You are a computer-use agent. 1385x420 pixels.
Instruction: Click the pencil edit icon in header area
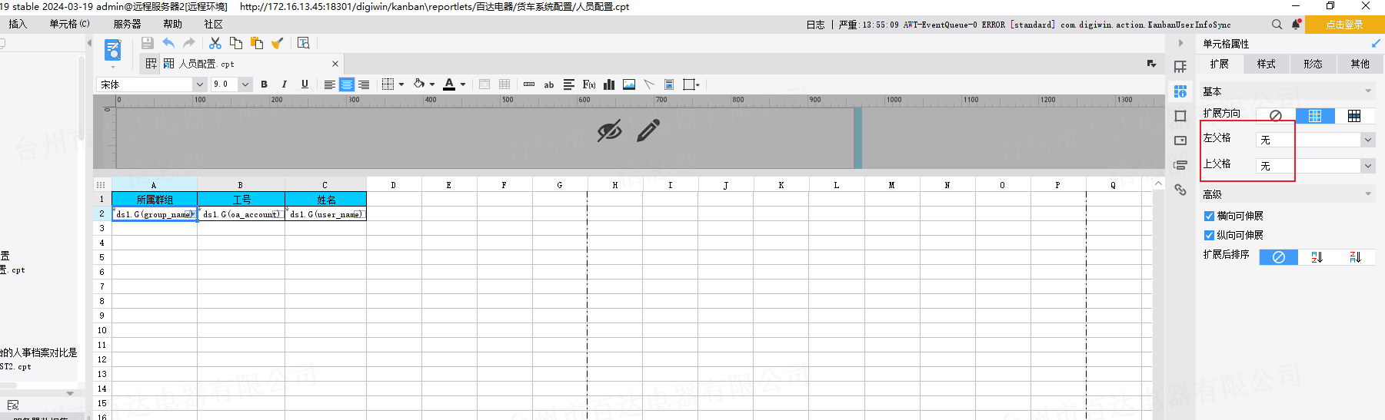648,131
